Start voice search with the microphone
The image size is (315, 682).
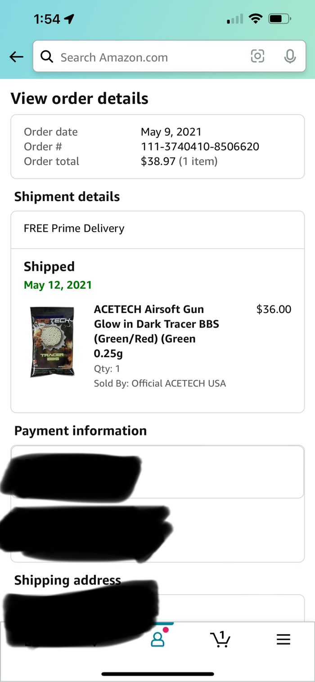coord(290,56)
